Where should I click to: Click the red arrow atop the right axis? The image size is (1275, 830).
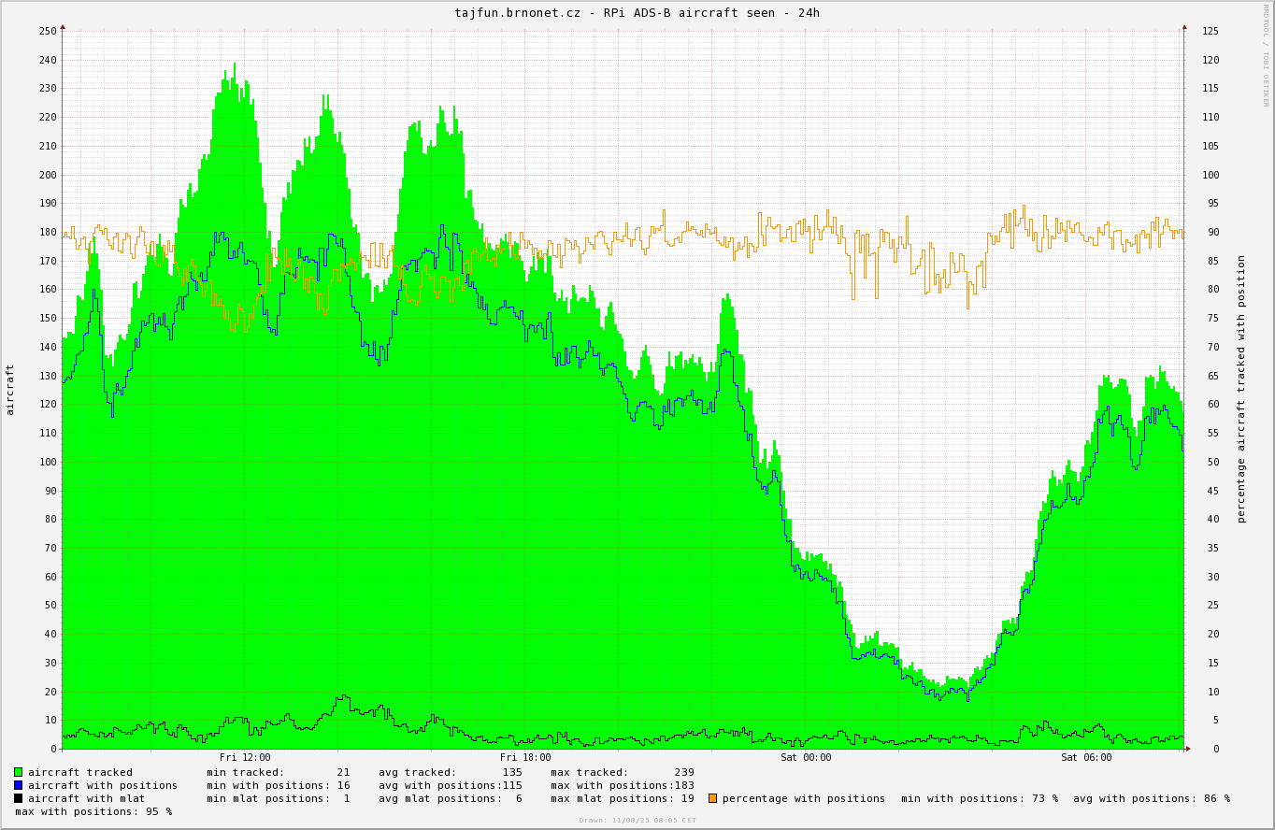click(1184, 27)
